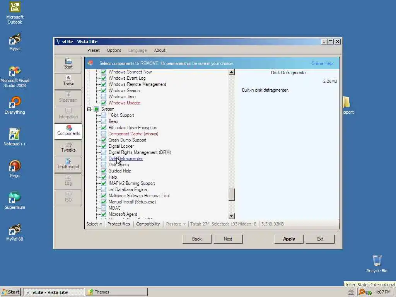
Task: Open the Integration sidebar page
Action: point(68,114)
